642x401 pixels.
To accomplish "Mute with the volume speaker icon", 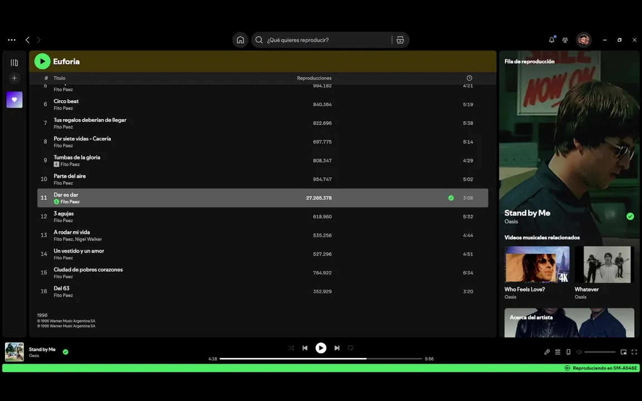I will [x=579, y=352].
